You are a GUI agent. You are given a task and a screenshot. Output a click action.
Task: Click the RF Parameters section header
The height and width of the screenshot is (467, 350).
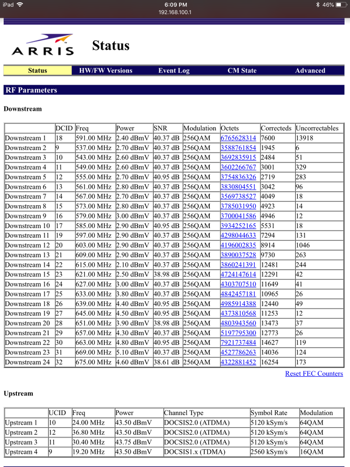pos(174,90)
